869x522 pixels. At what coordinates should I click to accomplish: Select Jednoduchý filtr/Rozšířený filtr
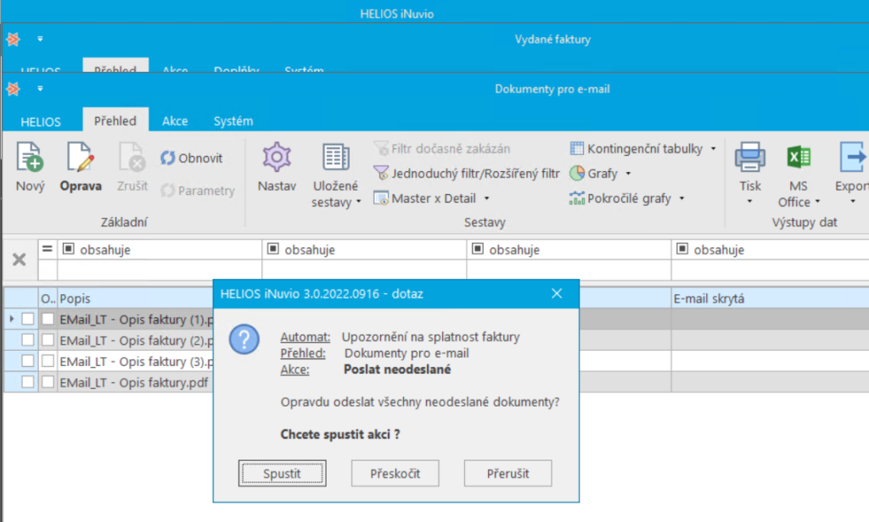coord(467,173)
